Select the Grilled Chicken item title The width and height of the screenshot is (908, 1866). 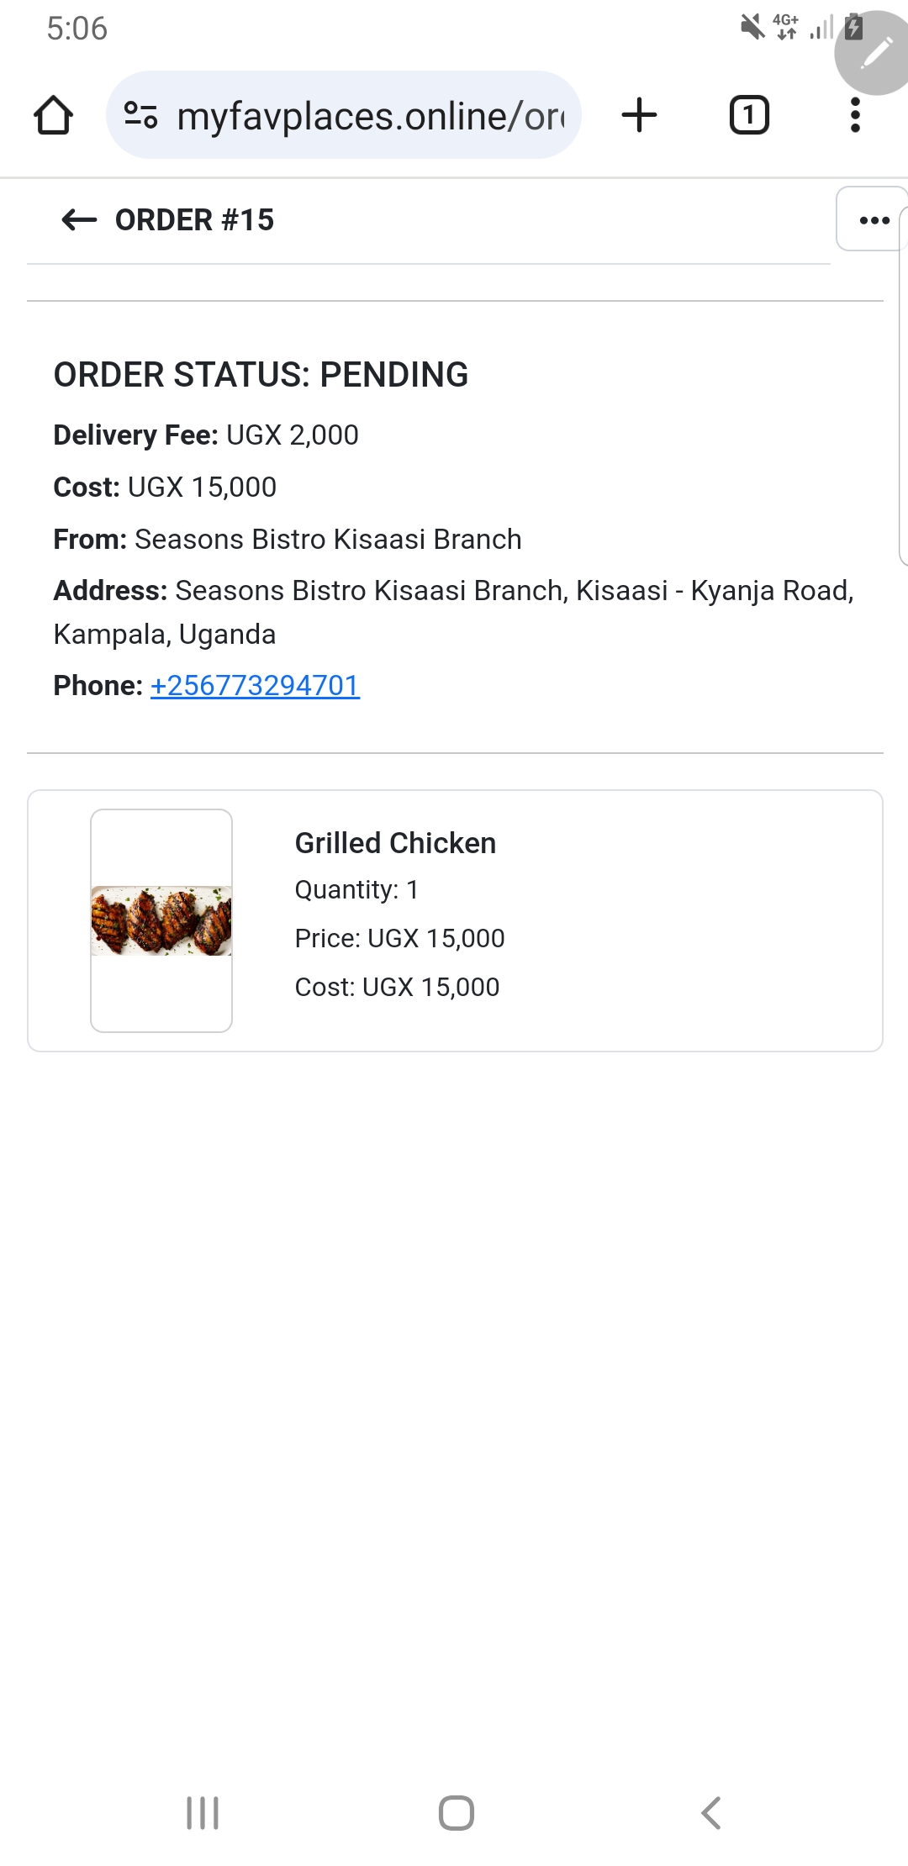pos(395,843)
